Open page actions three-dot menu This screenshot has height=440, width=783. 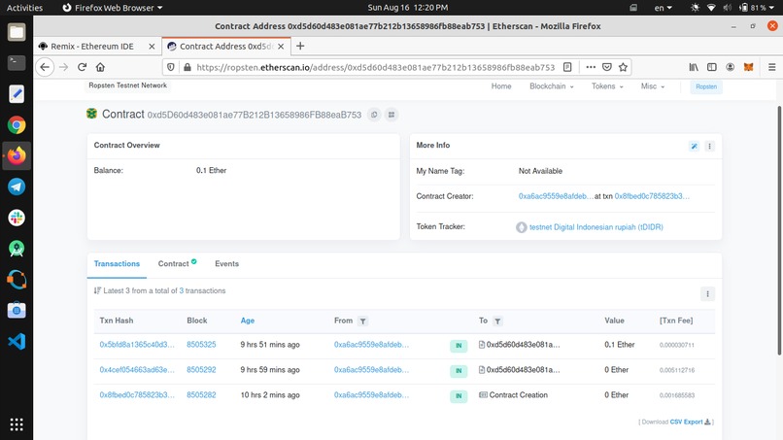[x=591, y=67]
